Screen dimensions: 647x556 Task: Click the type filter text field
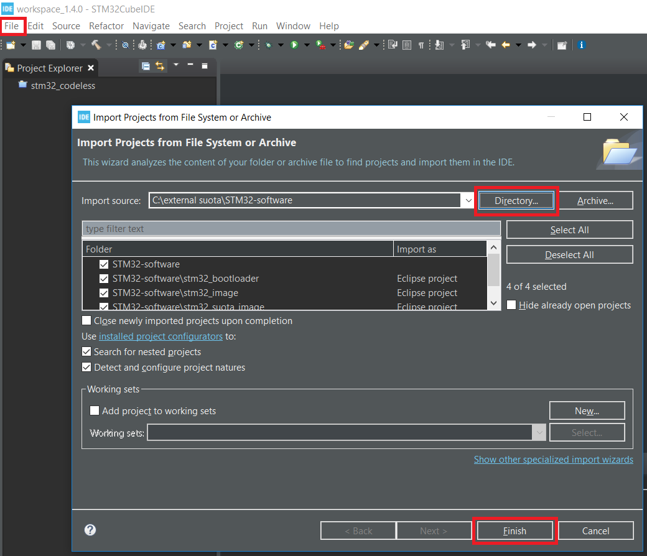[x=291, y=228]
